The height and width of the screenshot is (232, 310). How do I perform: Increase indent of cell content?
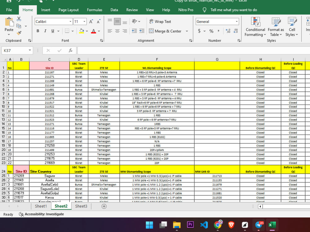coord(142,31)
